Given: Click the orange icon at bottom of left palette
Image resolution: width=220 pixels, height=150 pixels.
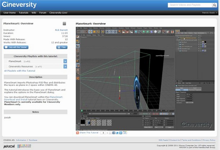Looking at the screenshot, I should (x=78, y=78).
